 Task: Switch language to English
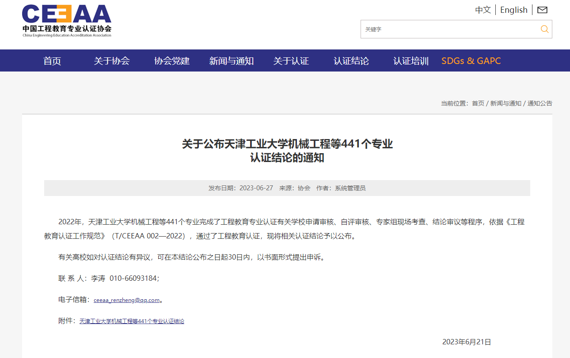click(x=513, y=10)
